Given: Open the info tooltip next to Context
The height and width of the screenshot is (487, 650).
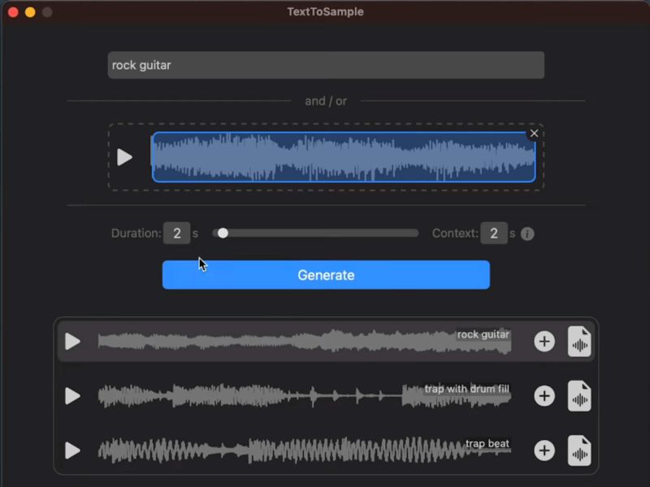Looking at the screenshot, I should click(526, 233).
